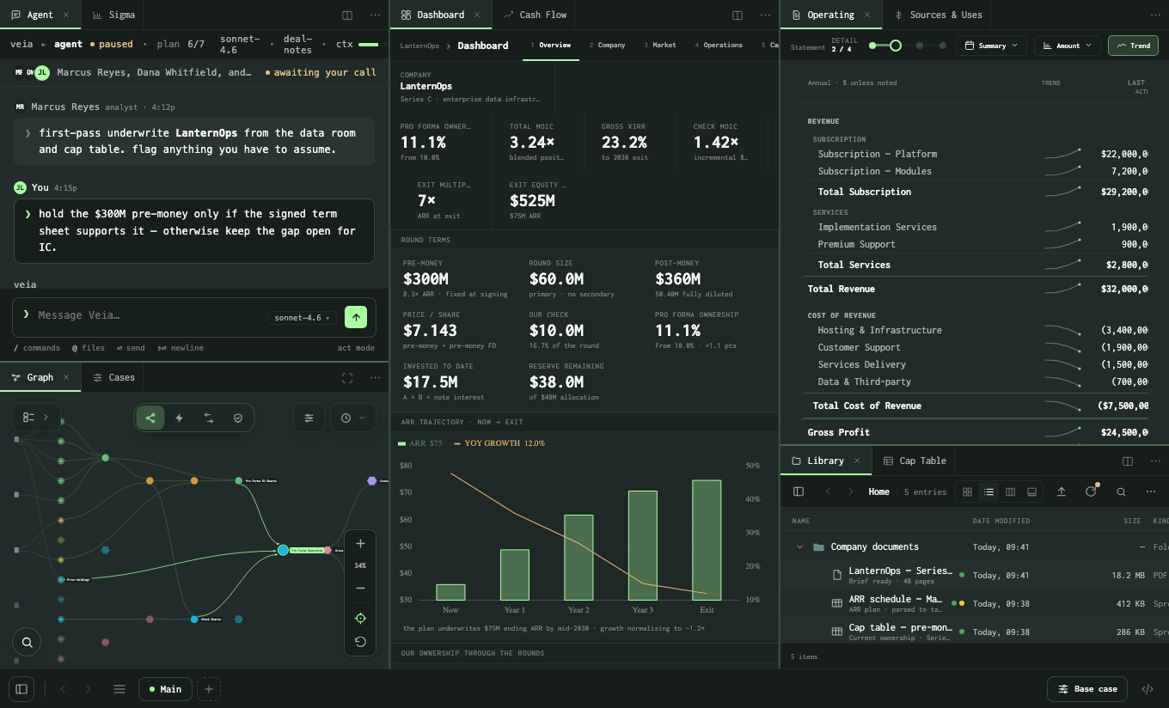Set statement detail slider to level 4
This screenshot has width=1169, height=708.
[x=944, y=45]
